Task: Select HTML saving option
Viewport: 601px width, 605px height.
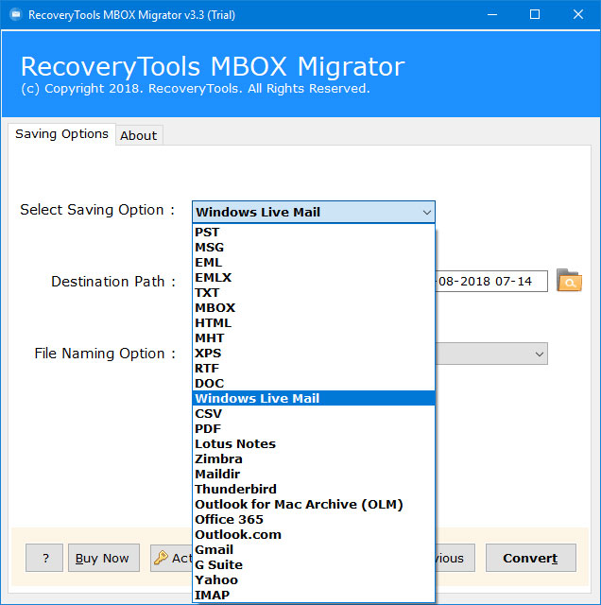Action: pos(314,323)
